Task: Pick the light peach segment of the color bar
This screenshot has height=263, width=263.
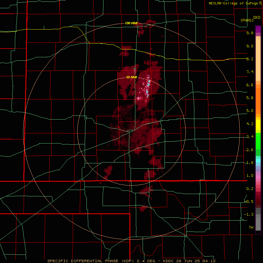Action: click(258, 60)
